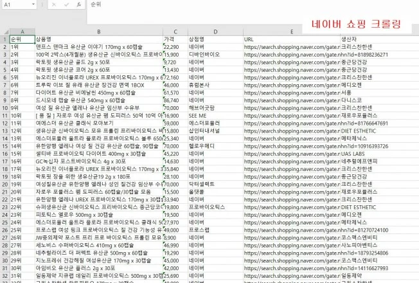Select the store cell 헬로우메디
This screenshot has width=419, height=283.
click(x=215, y=146)
